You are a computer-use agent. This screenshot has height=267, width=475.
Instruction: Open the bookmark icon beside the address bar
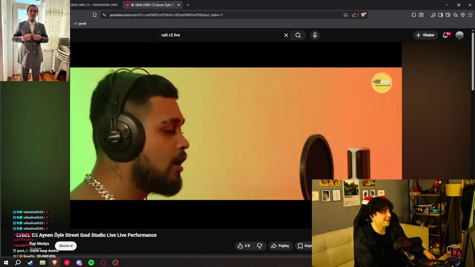[x=95, y=15]
